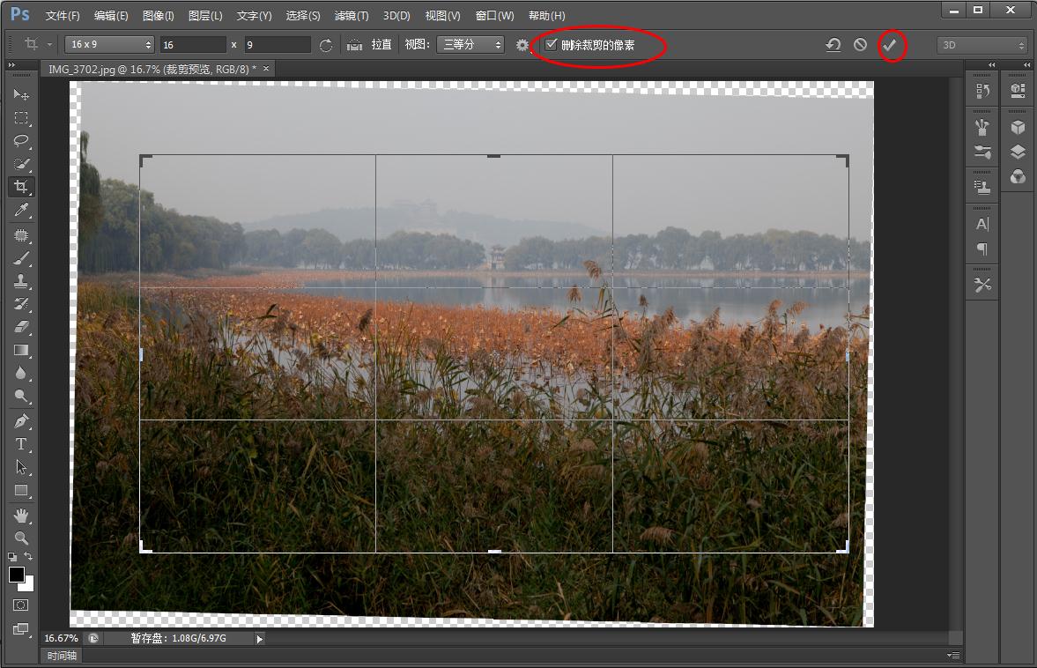
Task: Reset the crop box settings
Action: click(x=833, y=44)
